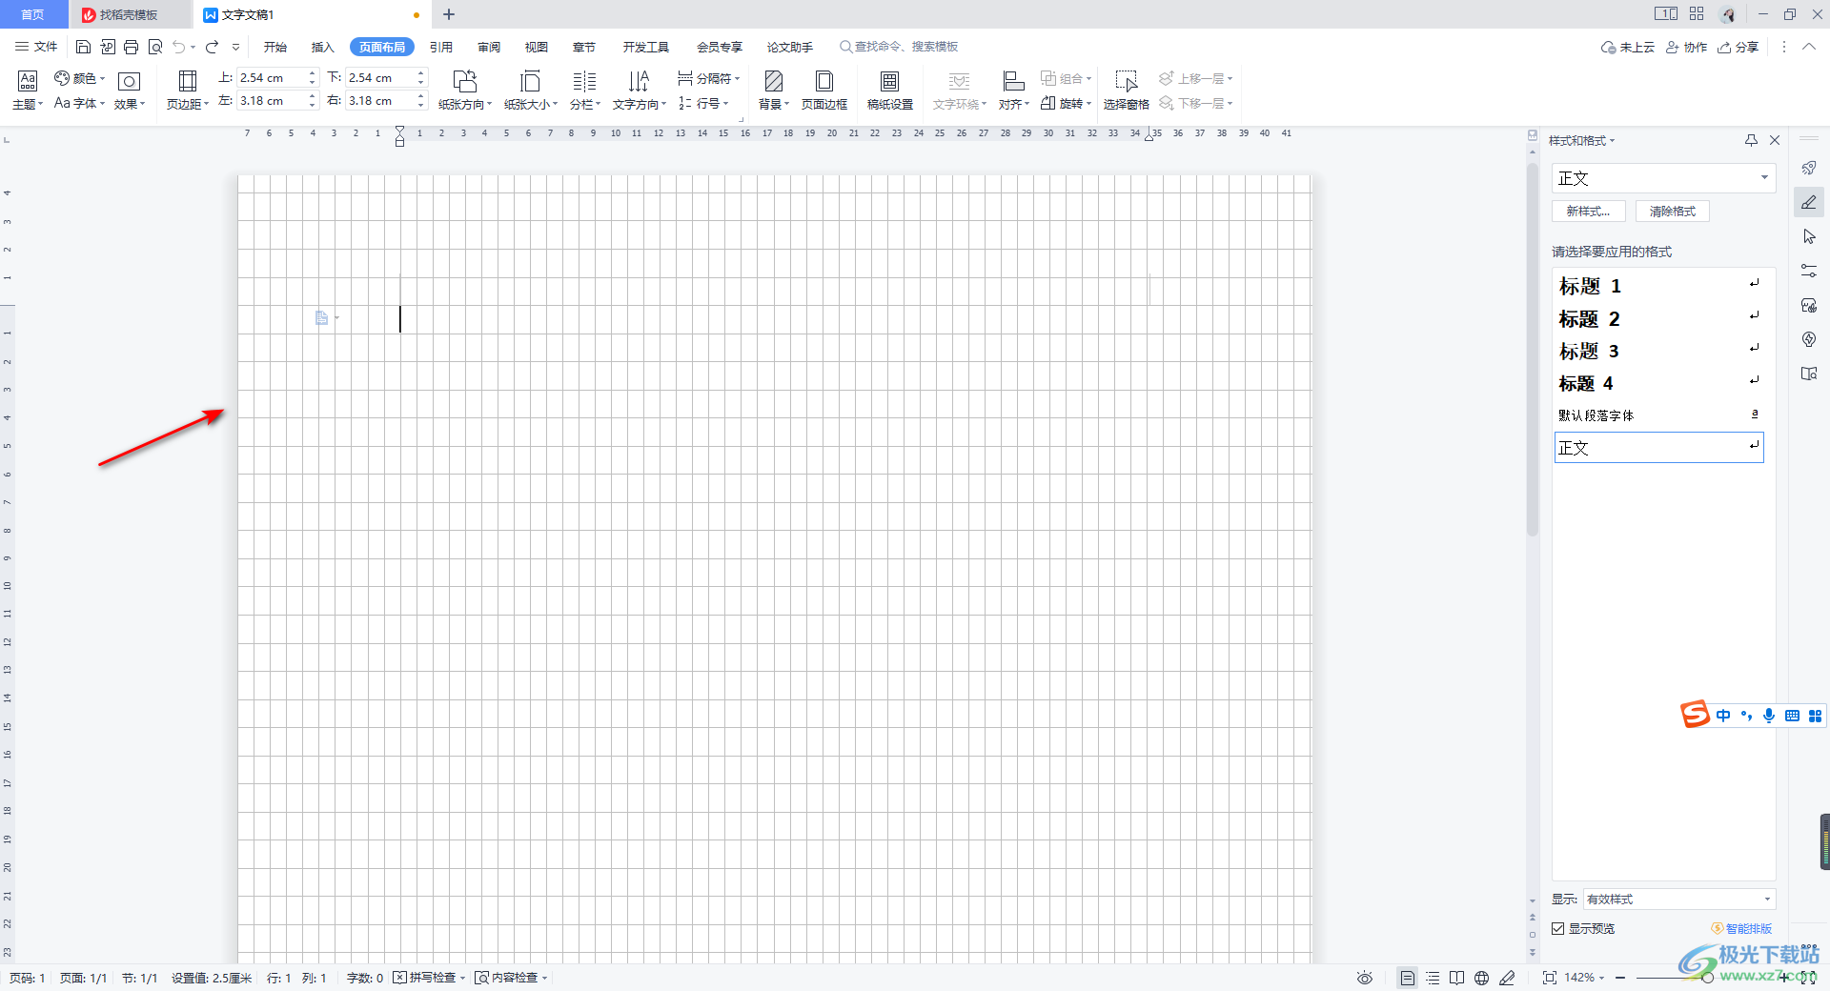The image size is (1830, 991).
Task: Open the 审阅 ribbon tab
Action: coord(489,47)
